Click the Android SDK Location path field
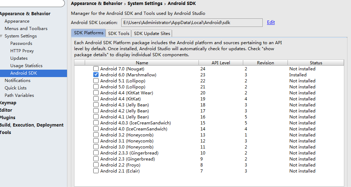 point(192,23)
